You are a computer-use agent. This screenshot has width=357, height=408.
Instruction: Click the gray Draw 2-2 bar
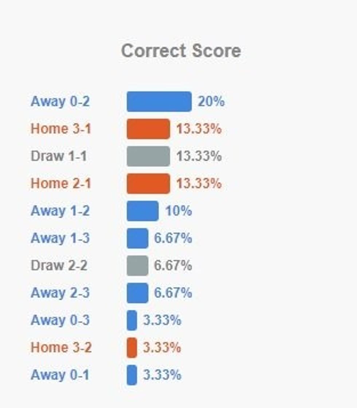pyautogui.click(x=137, y=266)
